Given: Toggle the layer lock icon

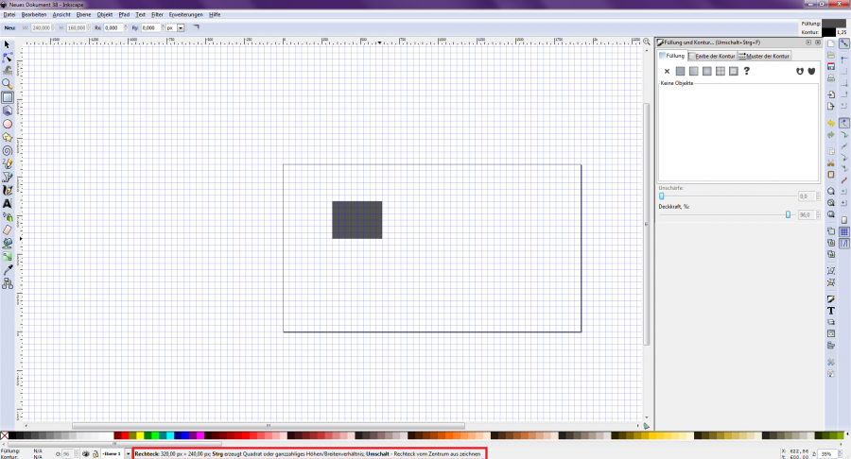Looking at the screenshot, I should pyautogui.click(x=96, y=454).
